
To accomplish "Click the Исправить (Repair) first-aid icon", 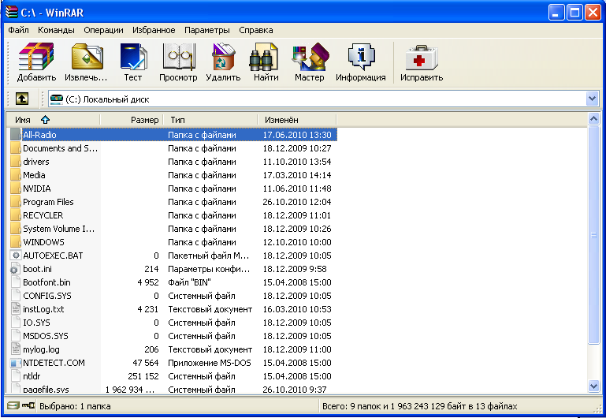I will (422, 58).
